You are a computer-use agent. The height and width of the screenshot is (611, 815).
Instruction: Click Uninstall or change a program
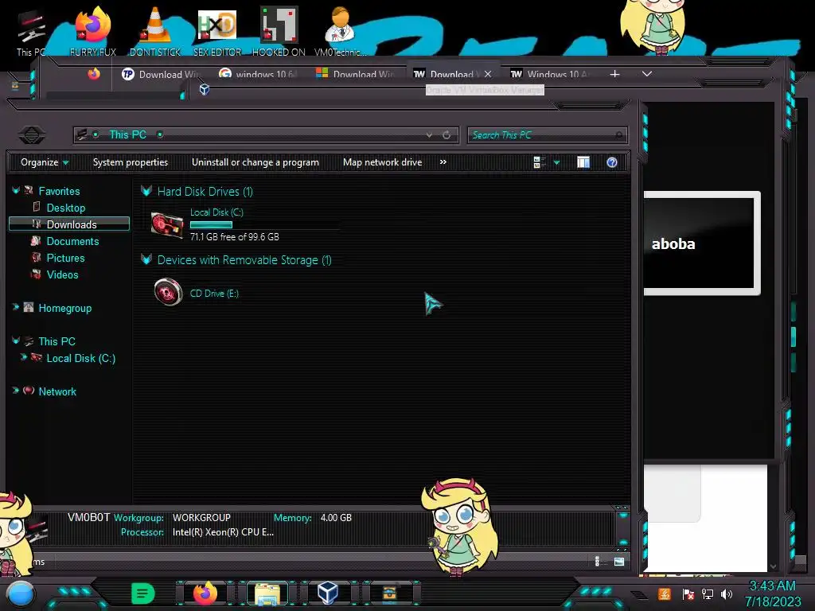pos(255,162)
